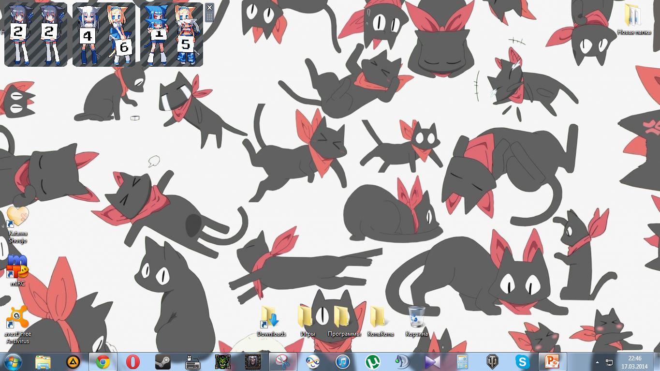Close the anime clock gadget
The height and width of the screenshot is (371, 660).
209,7
